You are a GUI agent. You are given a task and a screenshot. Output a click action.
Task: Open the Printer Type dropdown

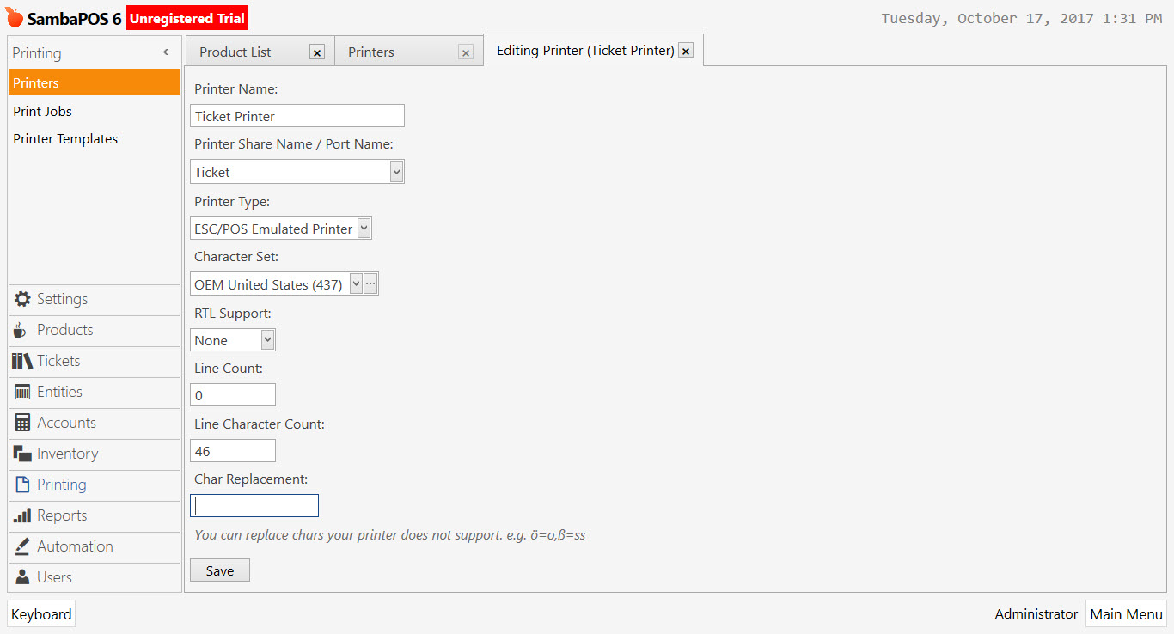tap(364, 228)
